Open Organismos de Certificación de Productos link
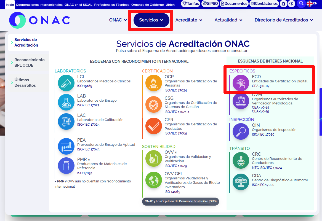 [x=191, y=126]
